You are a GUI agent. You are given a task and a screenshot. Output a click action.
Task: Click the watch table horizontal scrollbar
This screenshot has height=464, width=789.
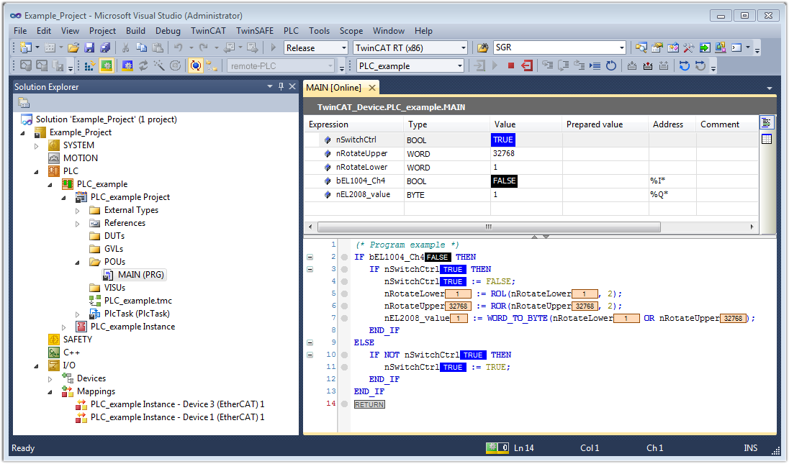pos(490,227)
